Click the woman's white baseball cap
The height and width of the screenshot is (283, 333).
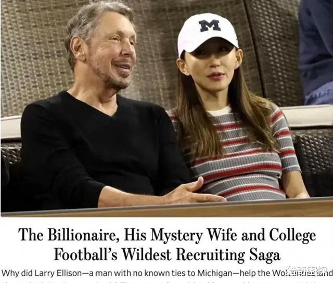207,33
